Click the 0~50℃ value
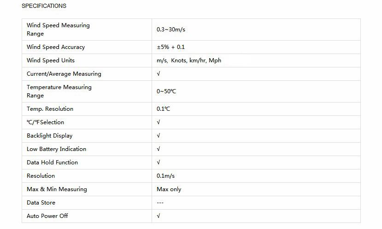This screenshot has height=229, width=382. [166, 91]
